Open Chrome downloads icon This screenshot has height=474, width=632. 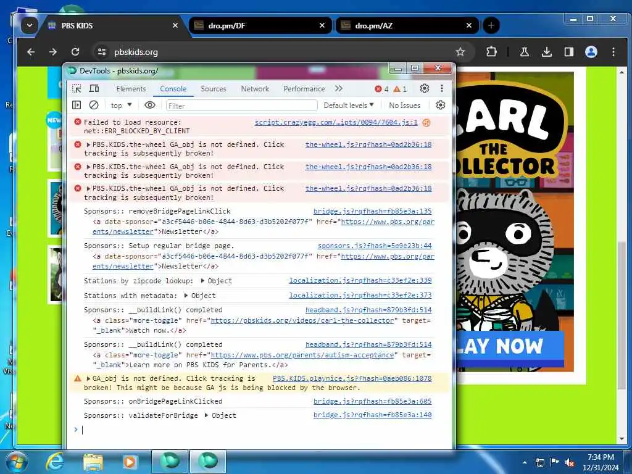pyautogui.click(x=547, y=52)
